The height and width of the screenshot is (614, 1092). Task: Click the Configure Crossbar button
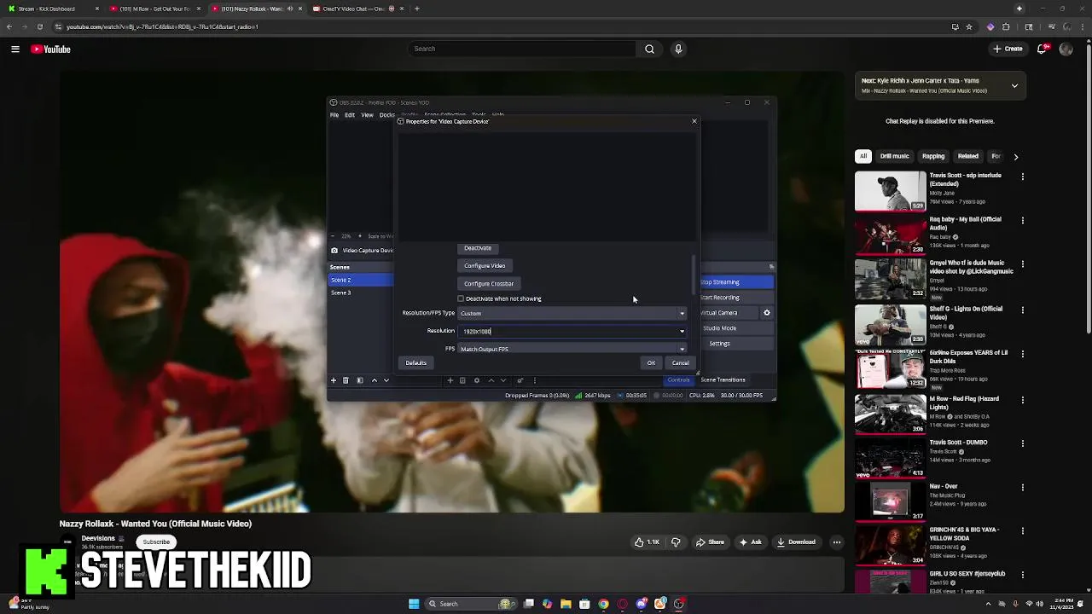click(489, 284)
